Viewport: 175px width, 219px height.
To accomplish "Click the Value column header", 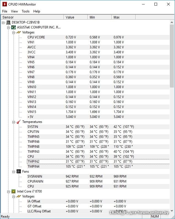I will coord(76,17).
